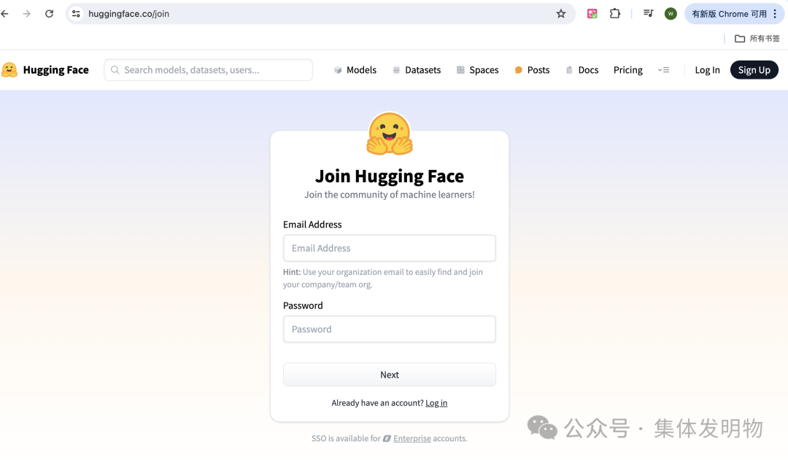Click the Password label
This screenshot has height=460, width=788.
tap(303, 305)
